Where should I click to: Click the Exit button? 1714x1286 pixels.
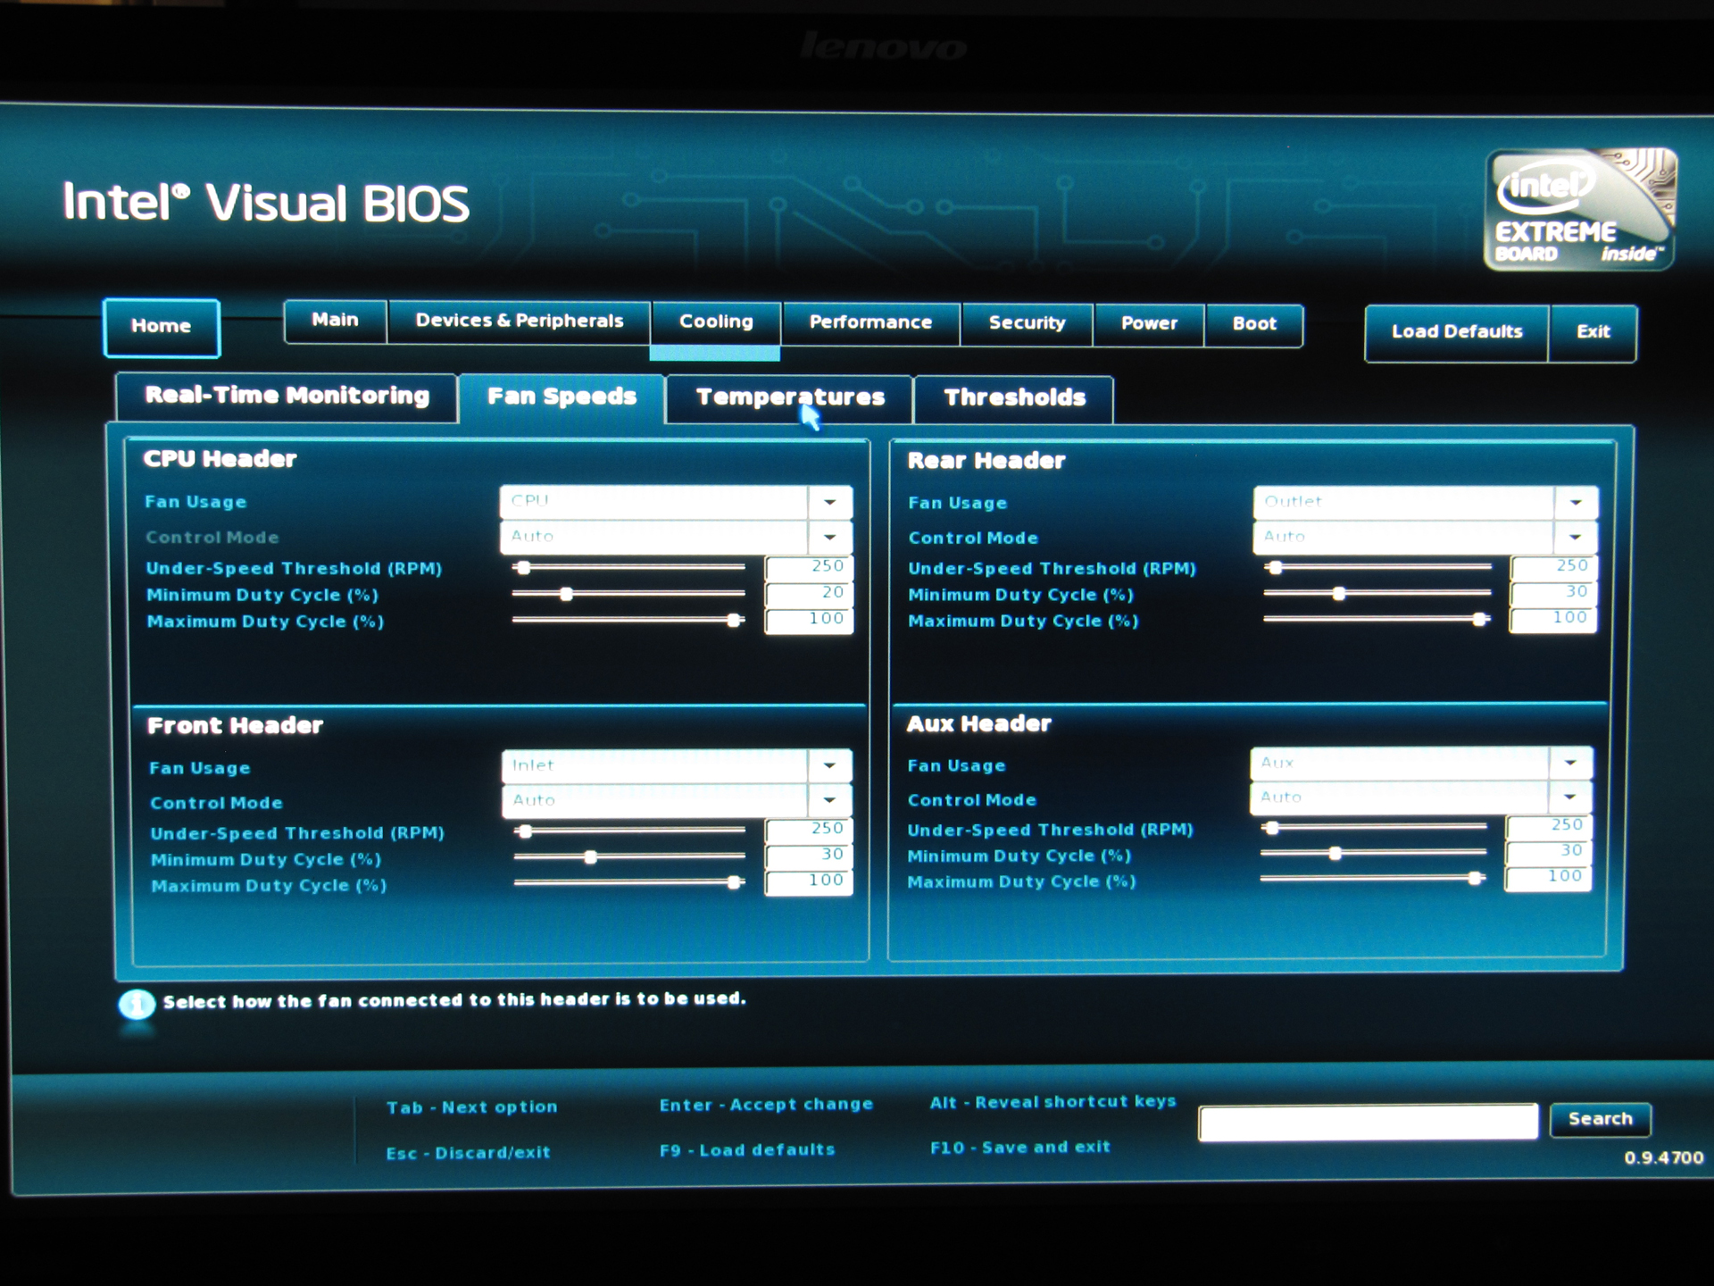pos(1593,332)
